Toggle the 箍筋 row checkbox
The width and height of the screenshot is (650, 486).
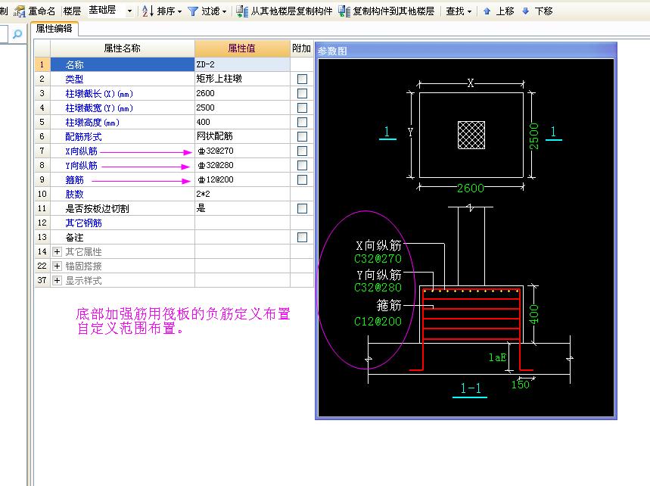tap(302, 179)
